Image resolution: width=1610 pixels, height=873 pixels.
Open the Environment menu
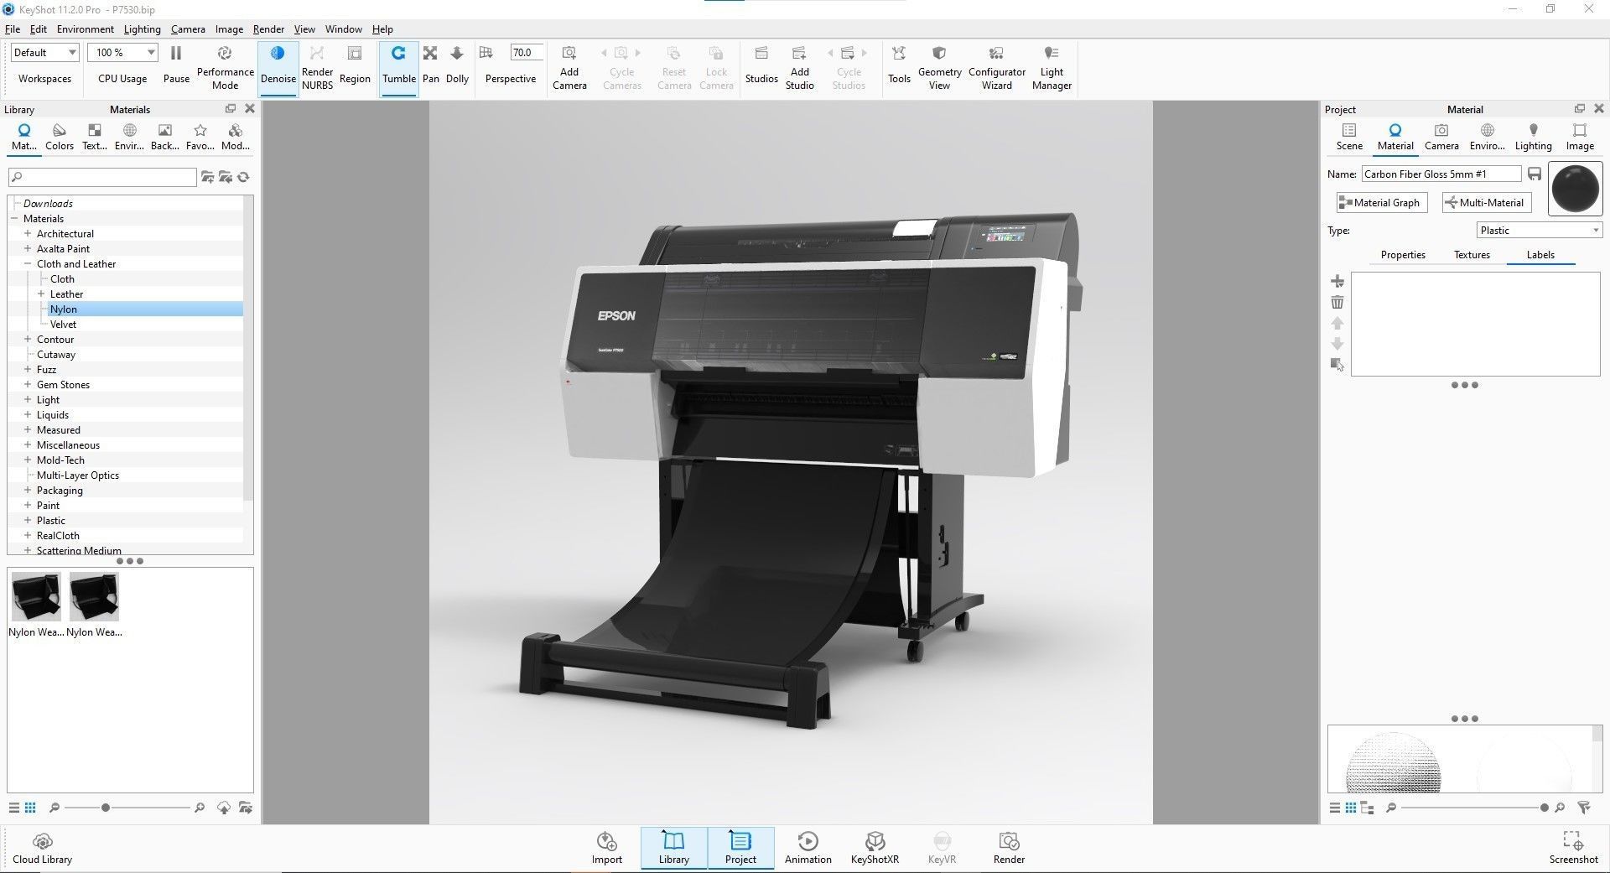[86, 29]
